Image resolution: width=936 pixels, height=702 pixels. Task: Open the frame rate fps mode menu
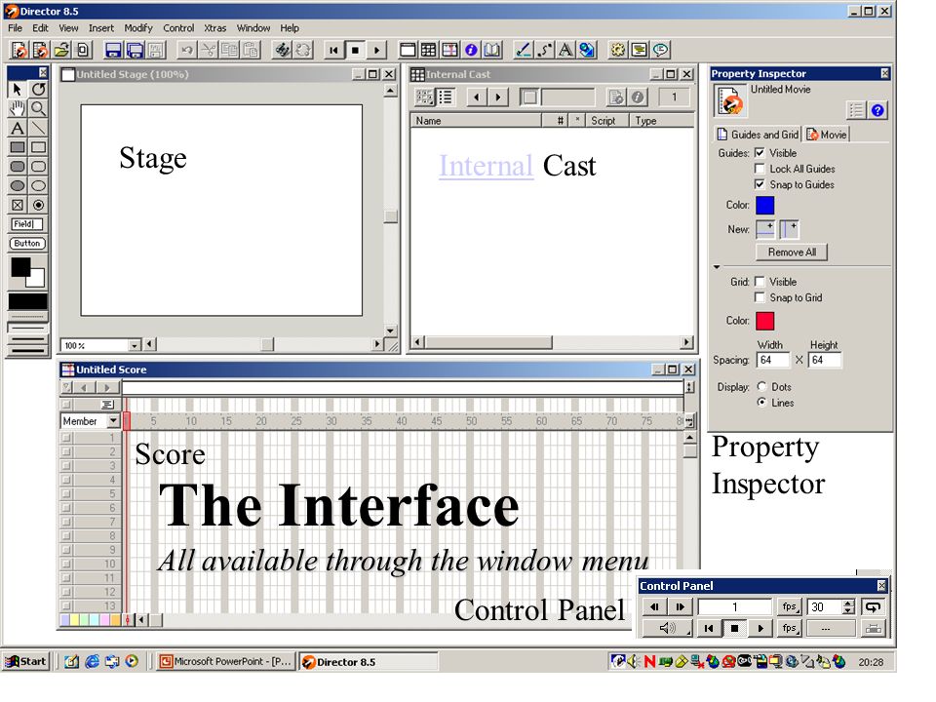coord(789,607)
